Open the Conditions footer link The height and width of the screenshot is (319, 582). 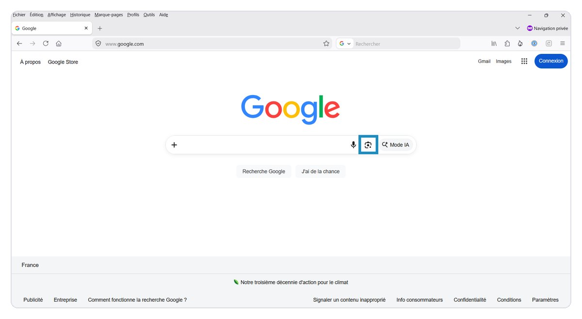509,300
